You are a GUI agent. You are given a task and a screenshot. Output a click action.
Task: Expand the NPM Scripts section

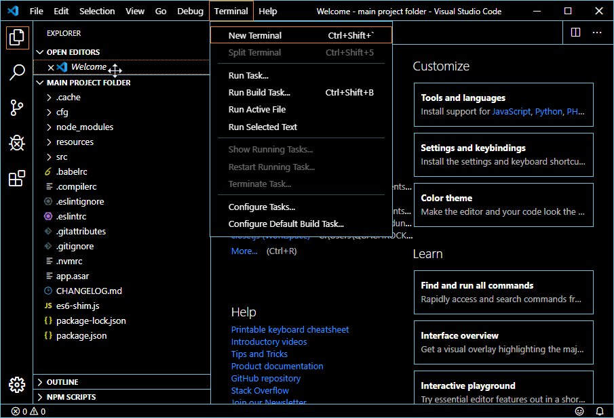[x=121, y=397]
